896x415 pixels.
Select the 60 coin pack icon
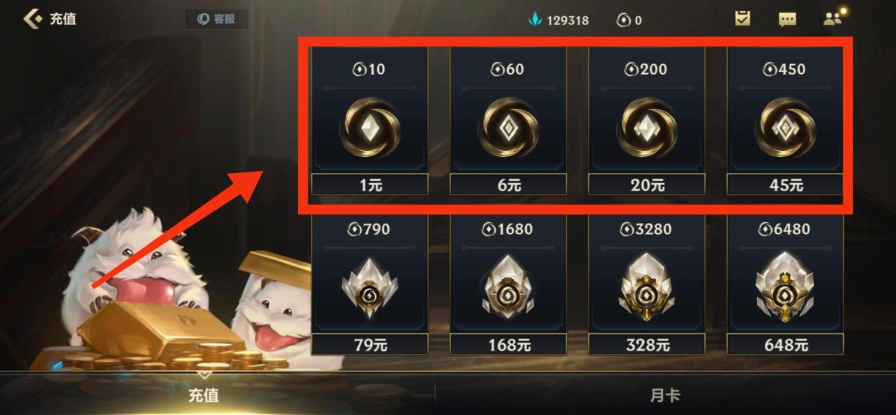pyautogui.click(x=508, y=127)
